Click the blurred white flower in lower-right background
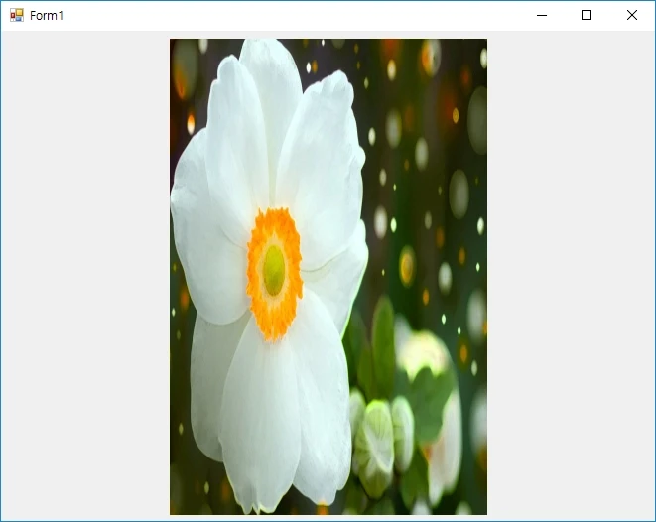Screen dimensions: 656x522 coord(429,355)
